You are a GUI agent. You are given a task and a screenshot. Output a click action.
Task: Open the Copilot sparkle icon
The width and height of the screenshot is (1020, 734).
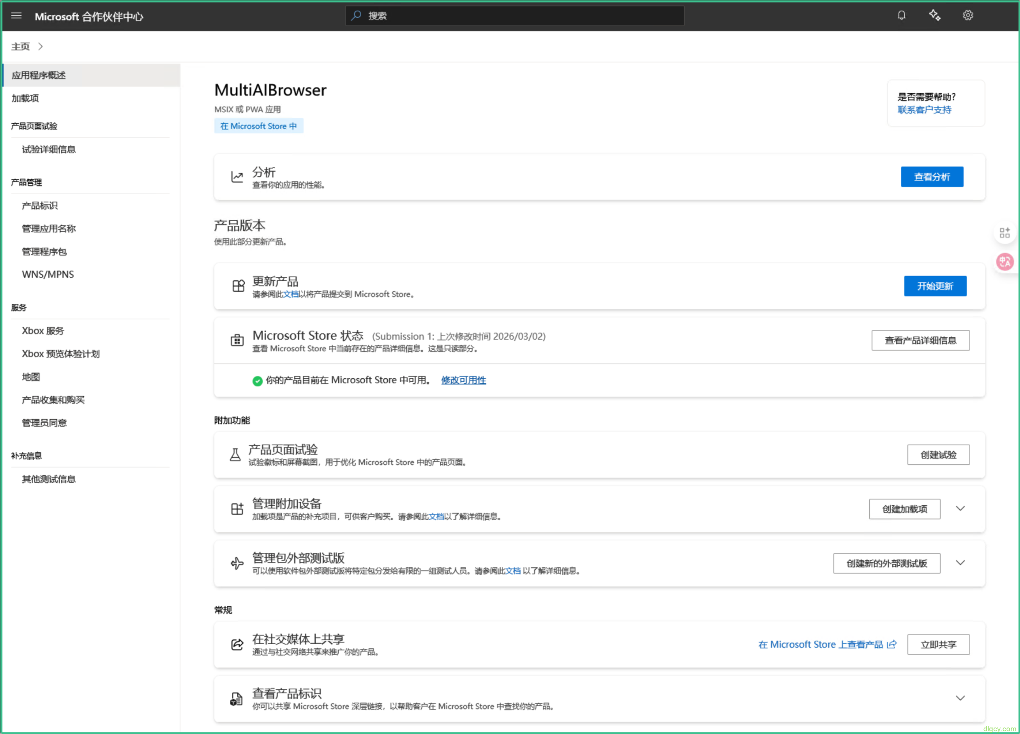click(x=934, y=16)
